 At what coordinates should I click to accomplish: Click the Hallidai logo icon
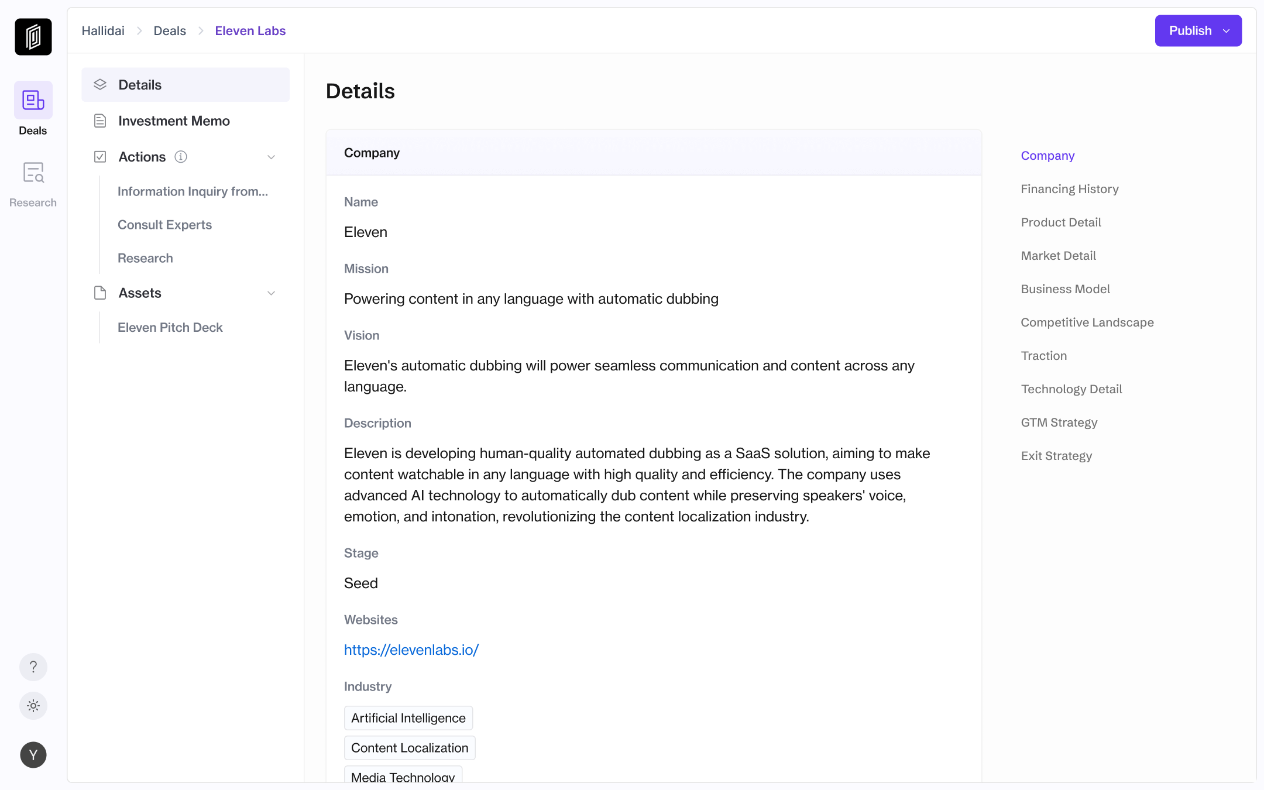click(x=33, y=37)
